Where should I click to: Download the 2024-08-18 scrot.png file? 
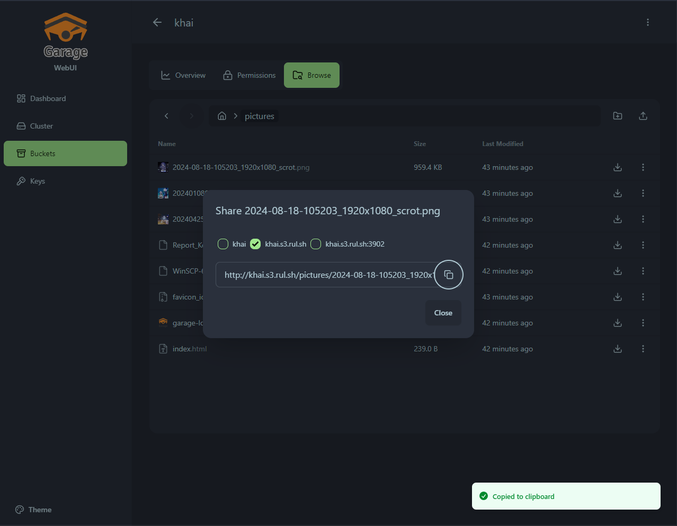pyautogui.click(x=617, y=167)
